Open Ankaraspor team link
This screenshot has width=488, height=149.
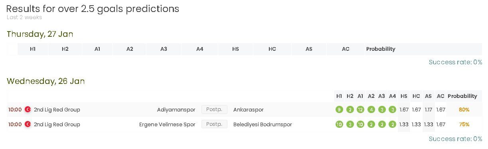[249, 109]
